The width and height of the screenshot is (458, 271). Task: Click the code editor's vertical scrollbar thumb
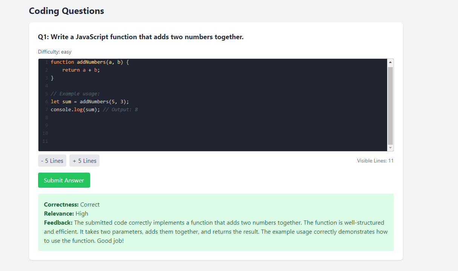click(x=390, y=106)
